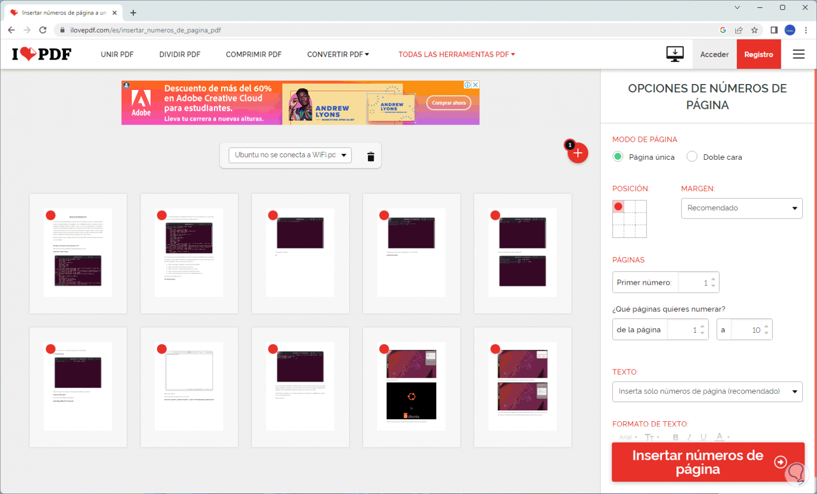This screenshot has width=817, height=494.
Task: Expand the Convertir PDF menu
Action: (338, 54)
